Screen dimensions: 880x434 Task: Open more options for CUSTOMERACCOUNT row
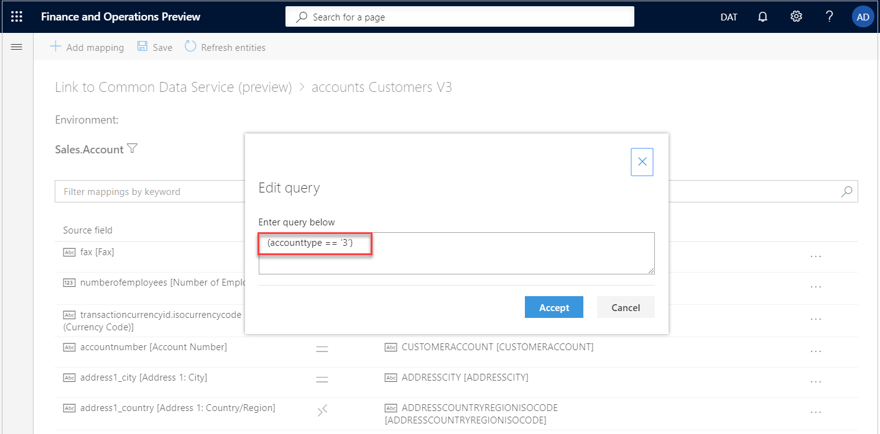(816, 351)
